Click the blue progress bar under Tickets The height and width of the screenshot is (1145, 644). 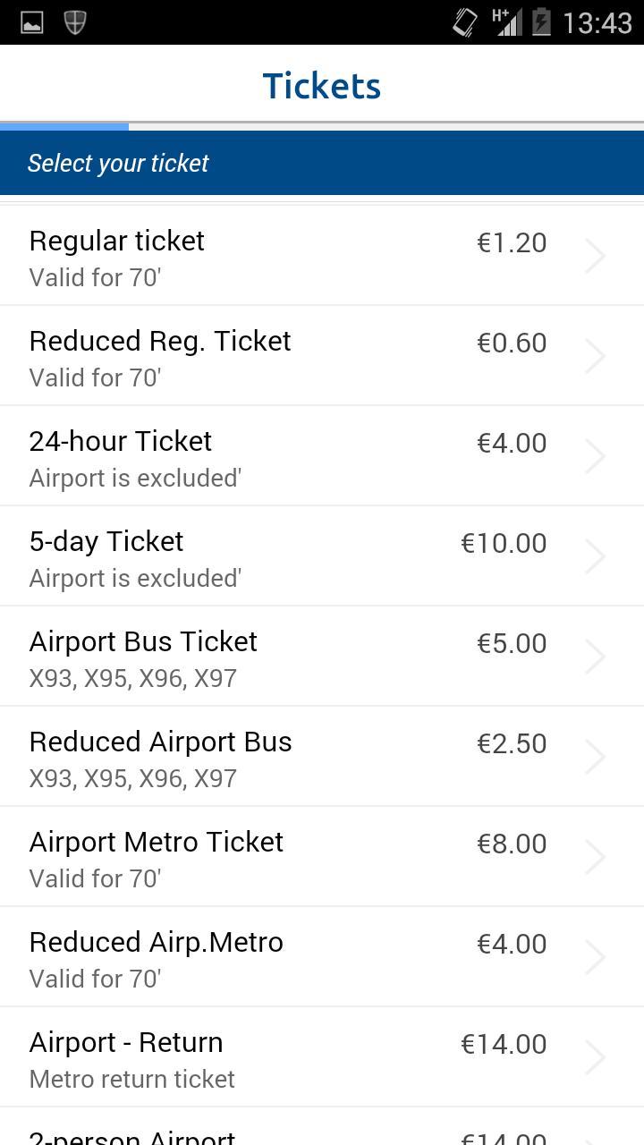coord(64,127)
